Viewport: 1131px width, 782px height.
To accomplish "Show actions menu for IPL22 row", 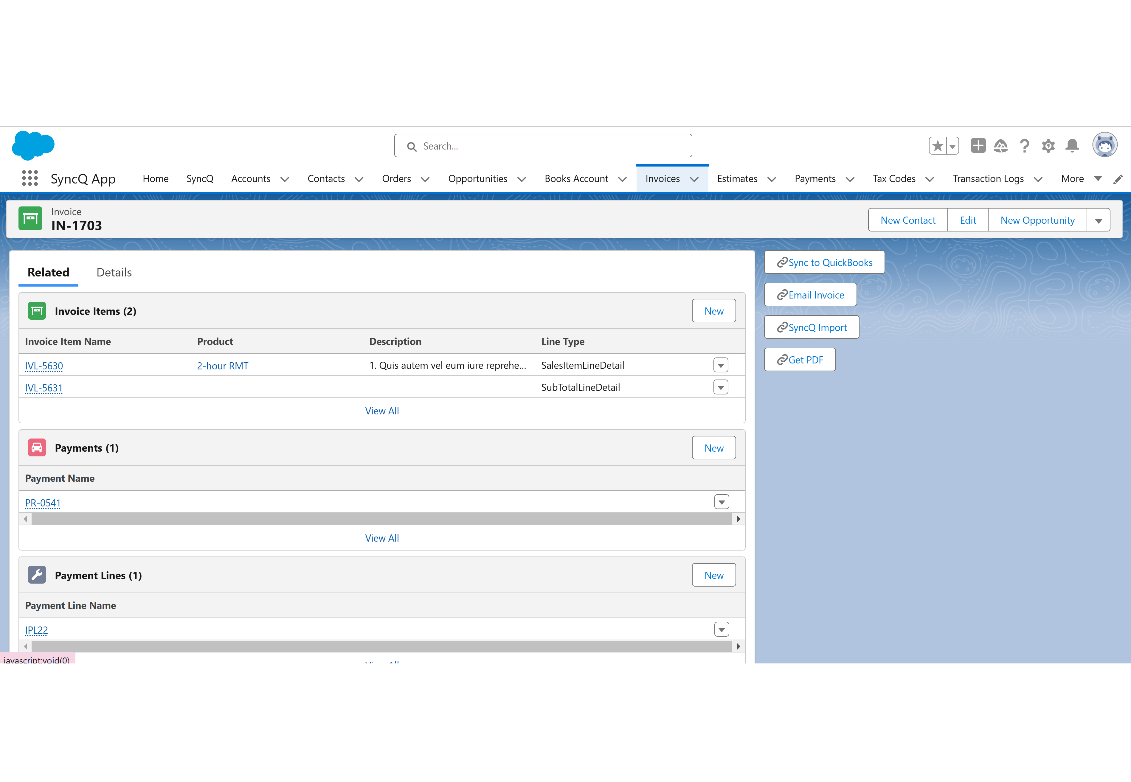I will (722, 629).
